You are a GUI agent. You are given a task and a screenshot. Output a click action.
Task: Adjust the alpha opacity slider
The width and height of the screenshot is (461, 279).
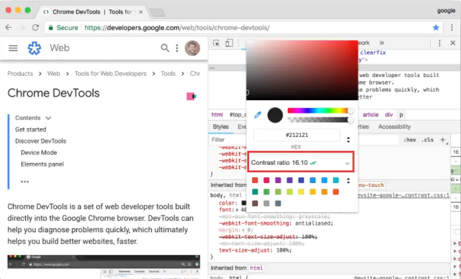[320, 119]
